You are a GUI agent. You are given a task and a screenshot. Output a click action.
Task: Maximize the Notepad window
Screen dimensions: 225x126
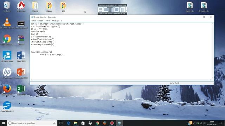click(x=204, y=17)
